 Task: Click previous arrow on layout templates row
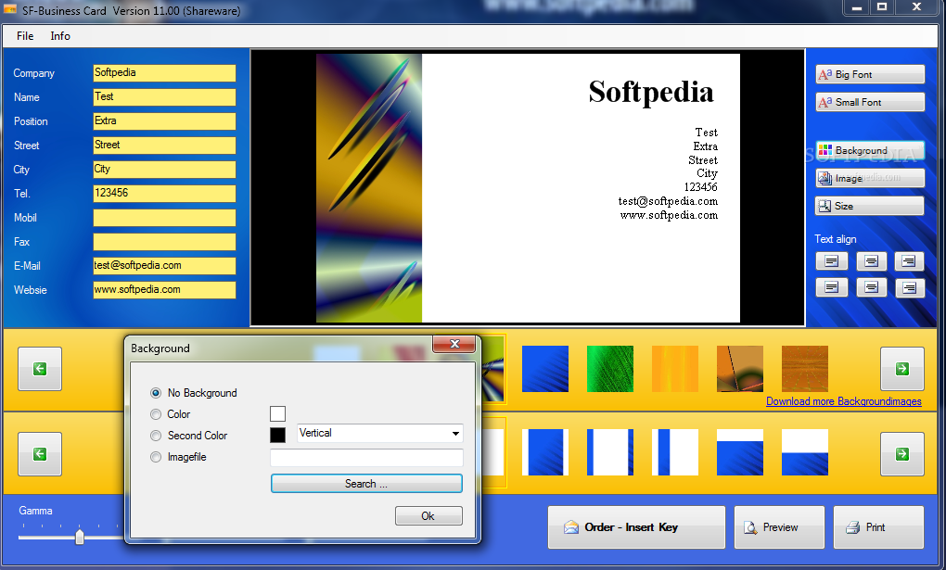[40, 453]
